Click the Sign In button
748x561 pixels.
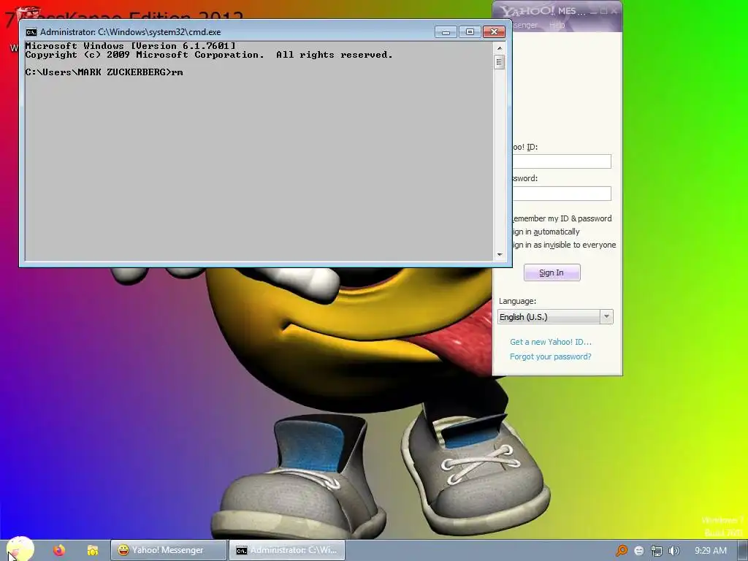[x=552, y=272]
